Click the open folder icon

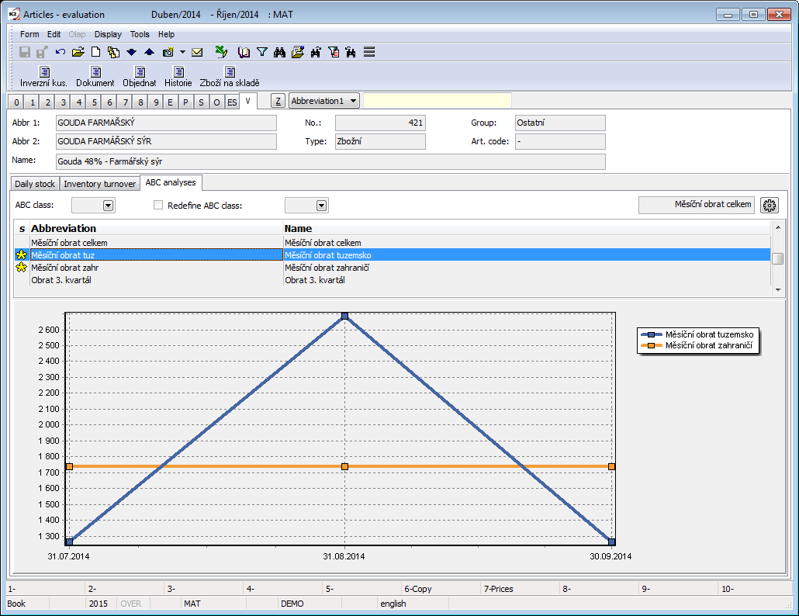pos(78,52)
